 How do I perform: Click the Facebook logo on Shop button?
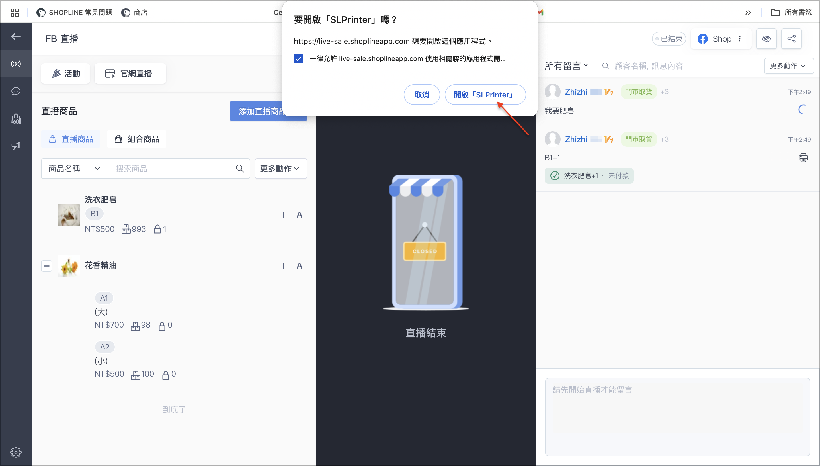[x=702, y=39]
